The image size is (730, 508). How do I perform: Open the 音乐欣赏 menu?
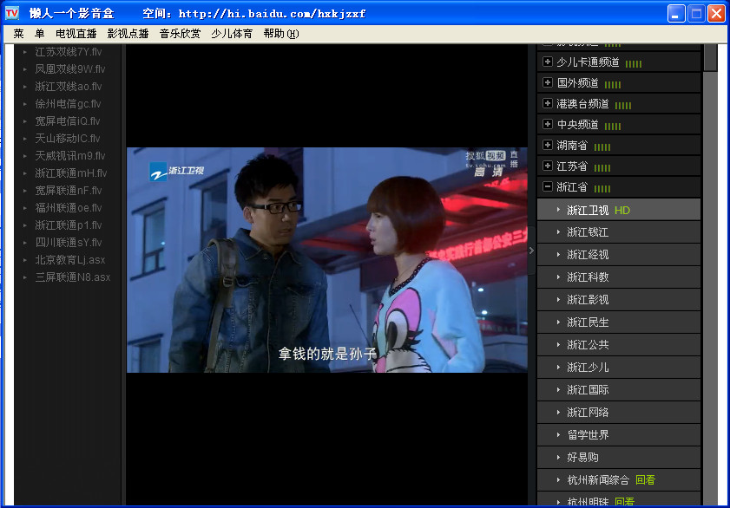(x=180, y=34)
